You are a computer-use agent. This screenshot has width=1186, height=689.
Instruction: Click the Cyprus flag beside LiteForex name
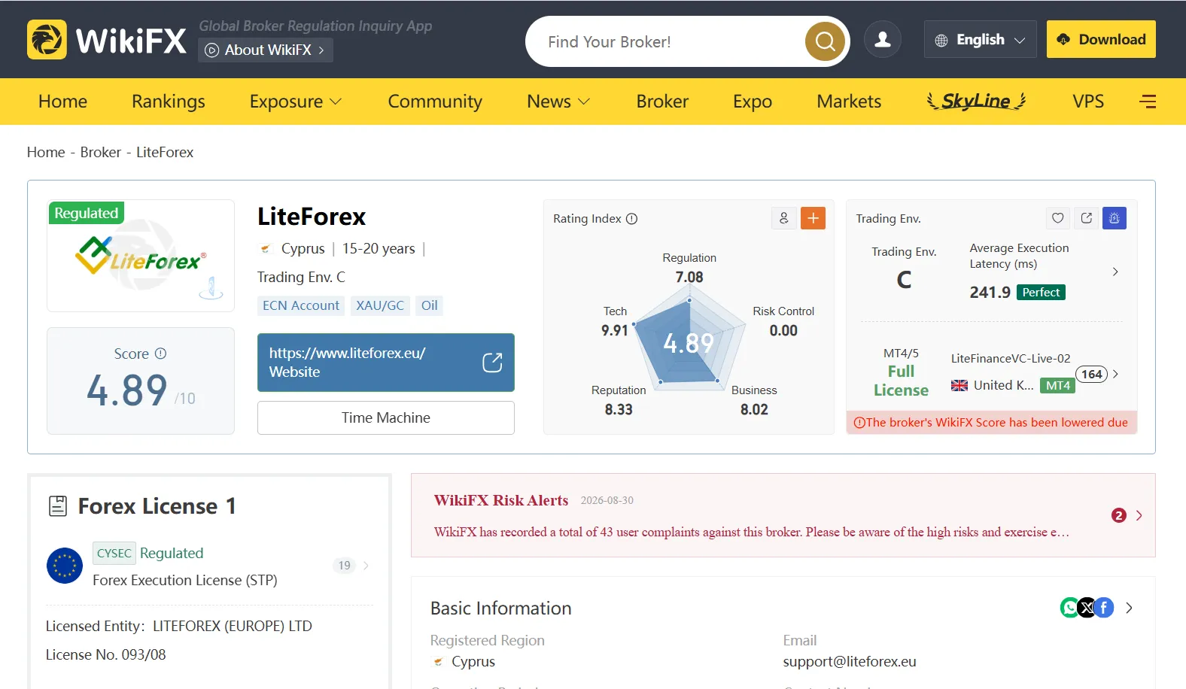[266, 249]
